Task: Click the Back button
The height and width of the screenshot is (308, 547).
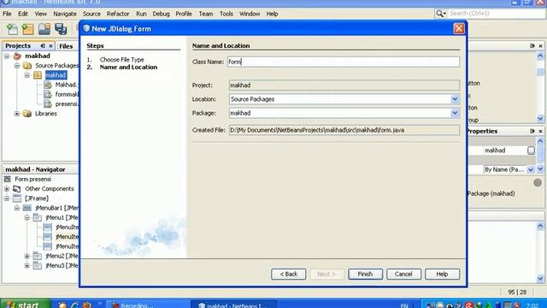Action: point(289,274)
